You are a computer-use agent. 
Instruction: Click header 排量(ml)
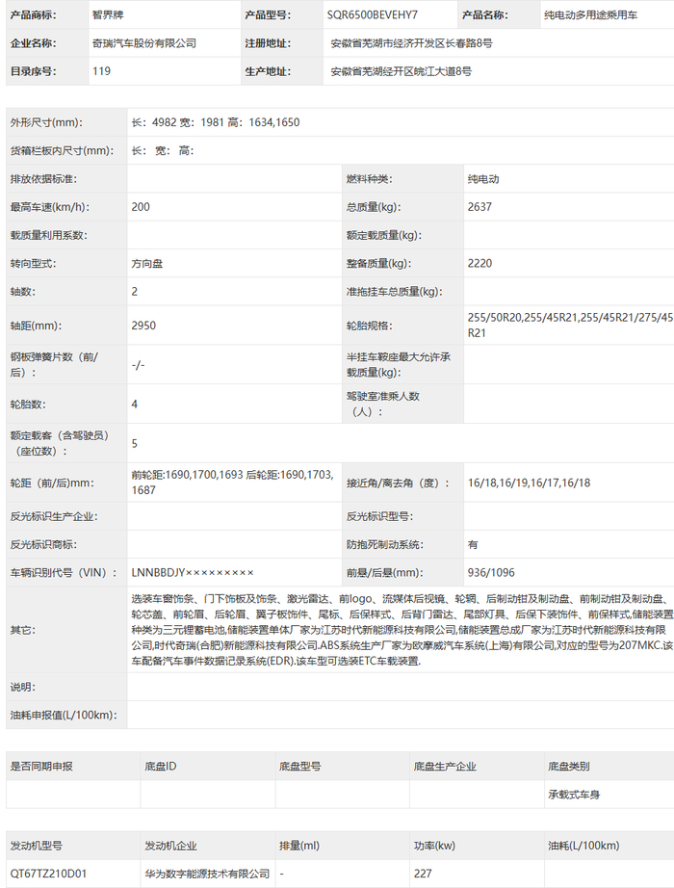coord(299,846)
